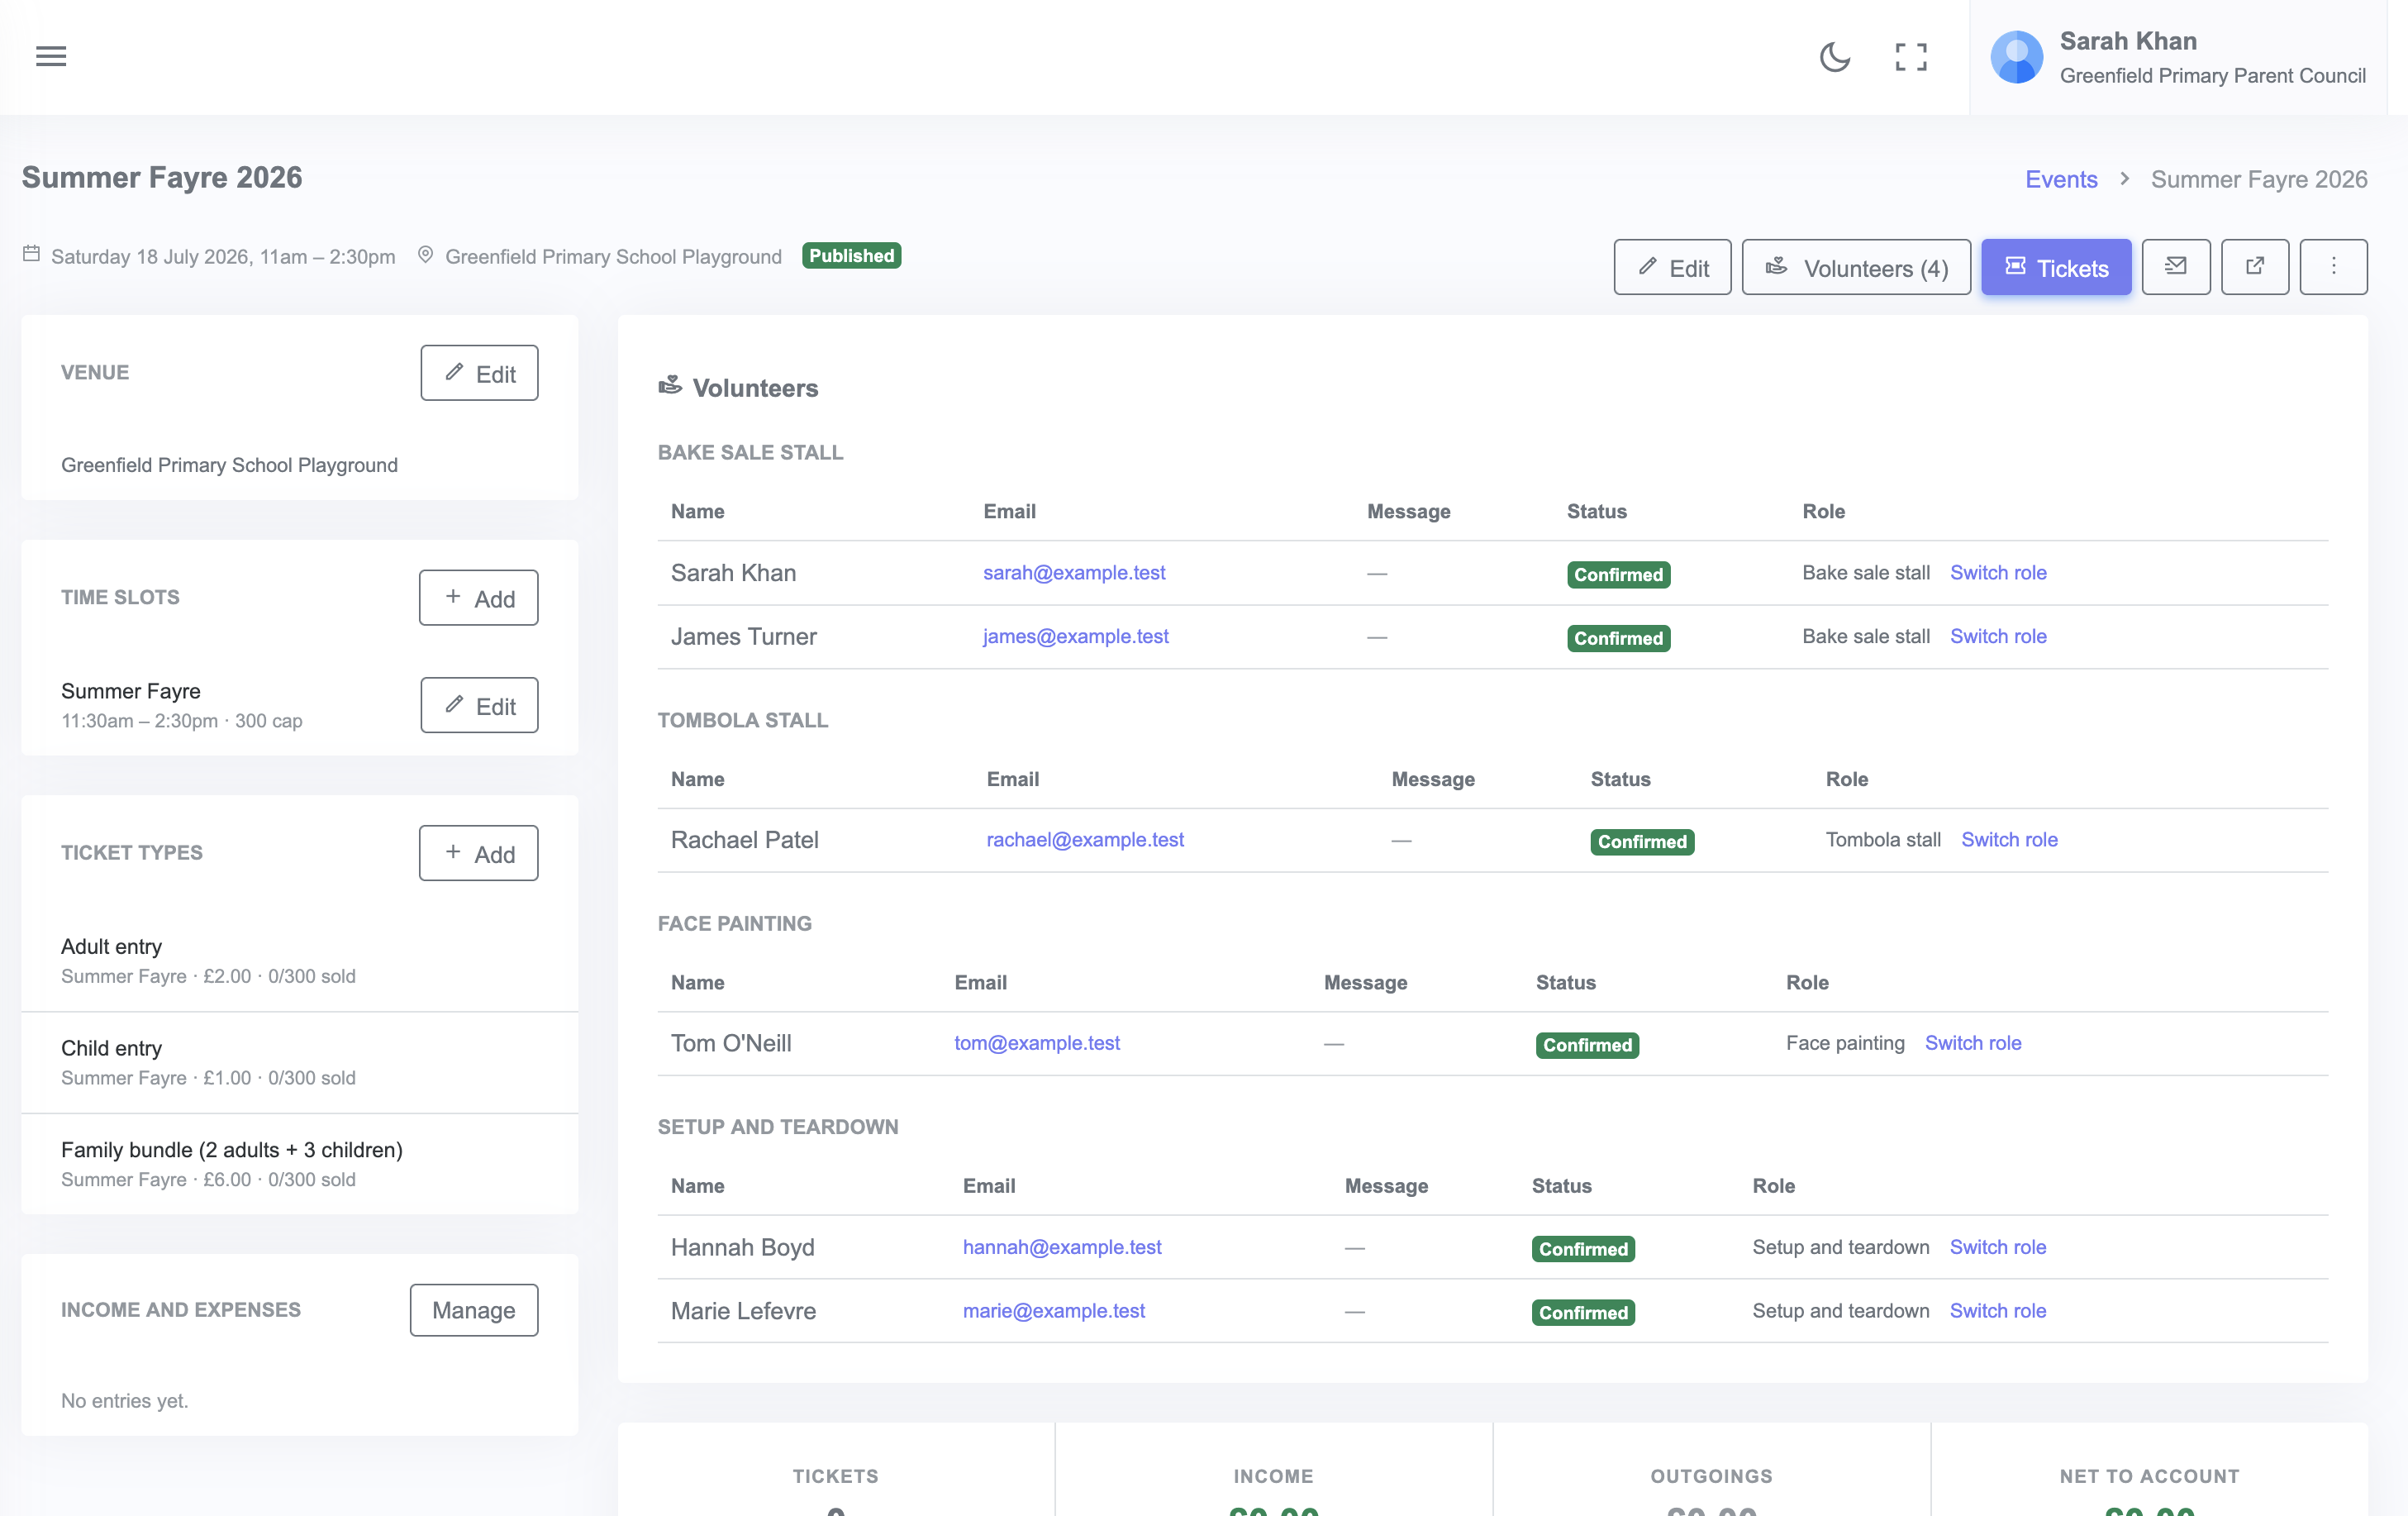Add a new time slot
This screenshot has width=2408, height=1516.
coord(478,598)
